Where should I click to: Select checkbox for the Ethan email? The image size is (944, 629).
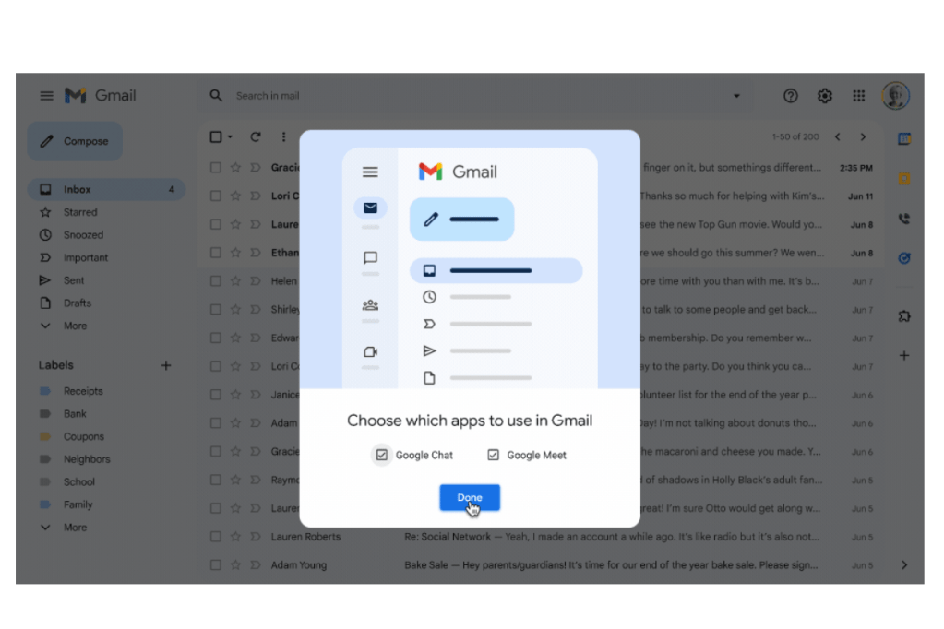tap(216, 253)
